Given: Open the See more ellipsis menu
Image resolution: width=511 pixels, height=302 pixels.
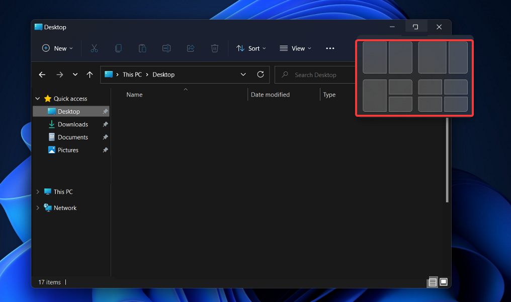Looking at the screenshot, I should point(330,48).
